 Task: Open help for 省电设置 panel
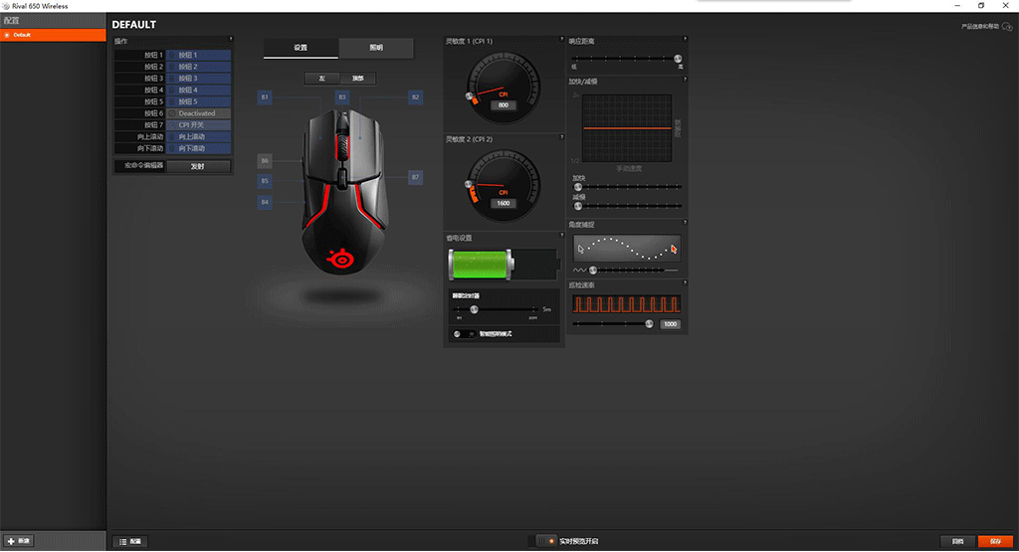561,235
